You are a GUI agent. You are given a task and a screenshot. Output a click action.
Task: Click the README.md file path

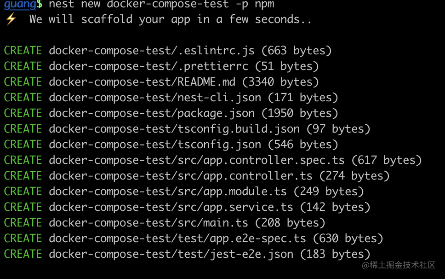click(142, 82)
